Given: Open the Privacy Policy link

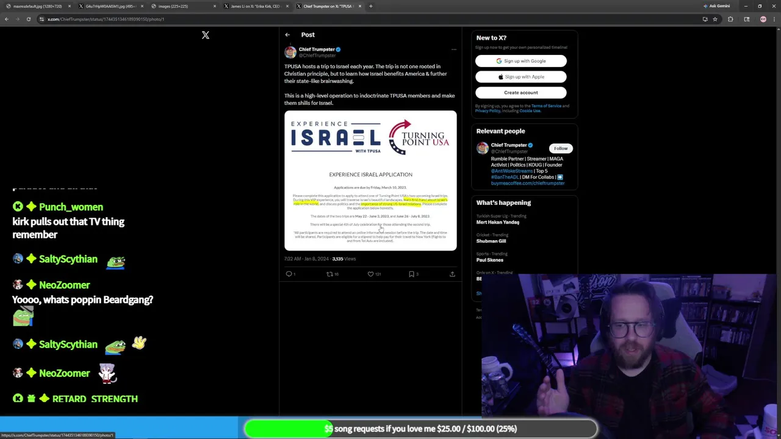Looking at the screenshot, I should (488, 111).
